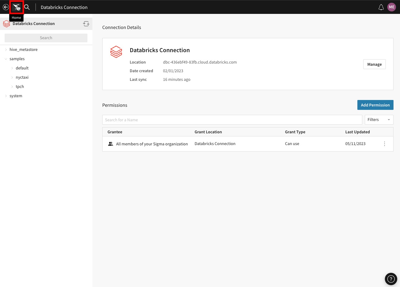Collapse the samples catalog chevron

click(6, 59)
